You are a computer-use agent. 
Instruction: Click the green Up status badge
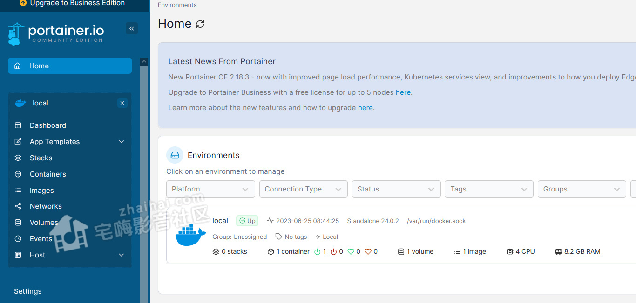pyautogui.click(x=247, y=221)
